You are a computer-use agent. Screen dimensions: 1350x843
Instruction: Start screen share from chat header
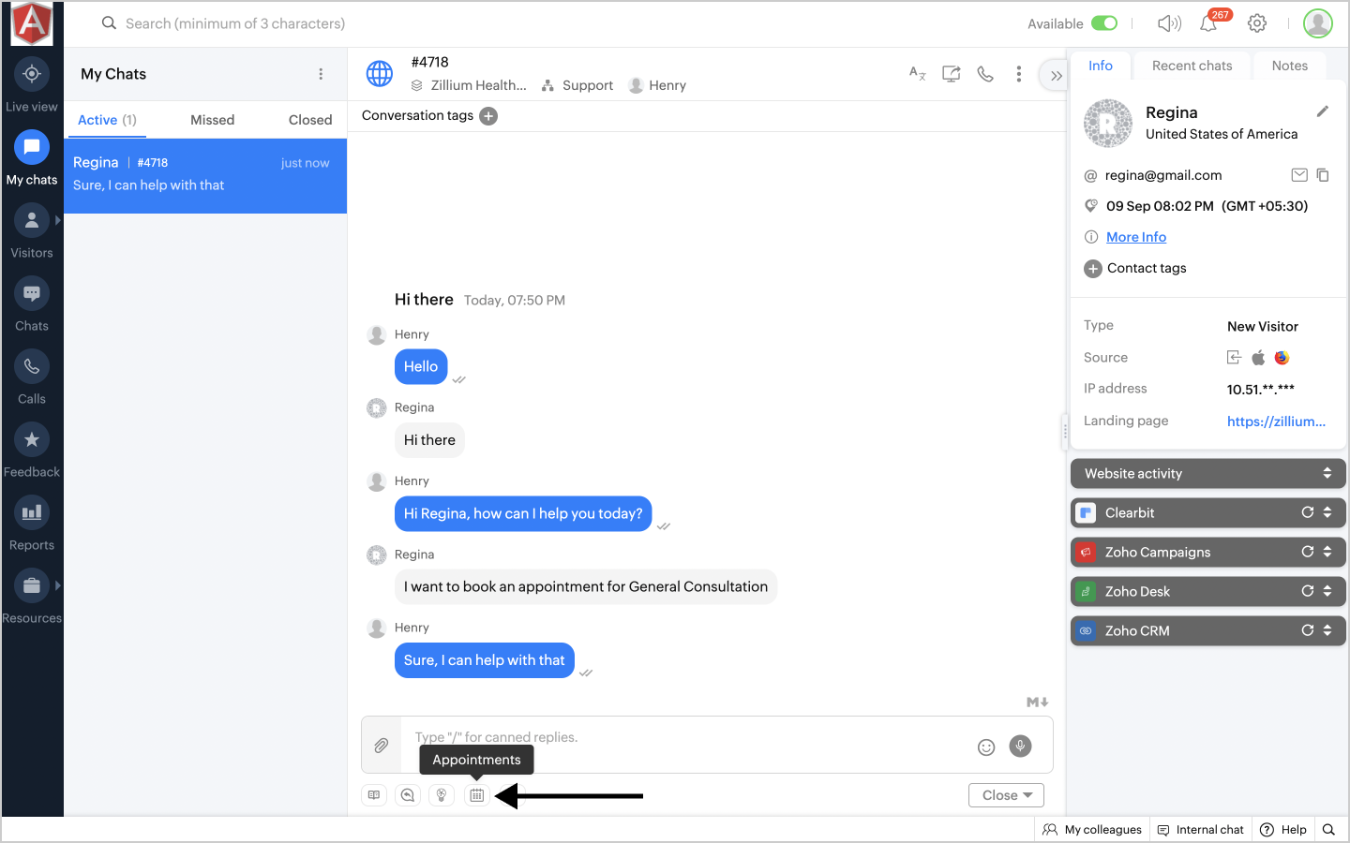pos(952,73)
